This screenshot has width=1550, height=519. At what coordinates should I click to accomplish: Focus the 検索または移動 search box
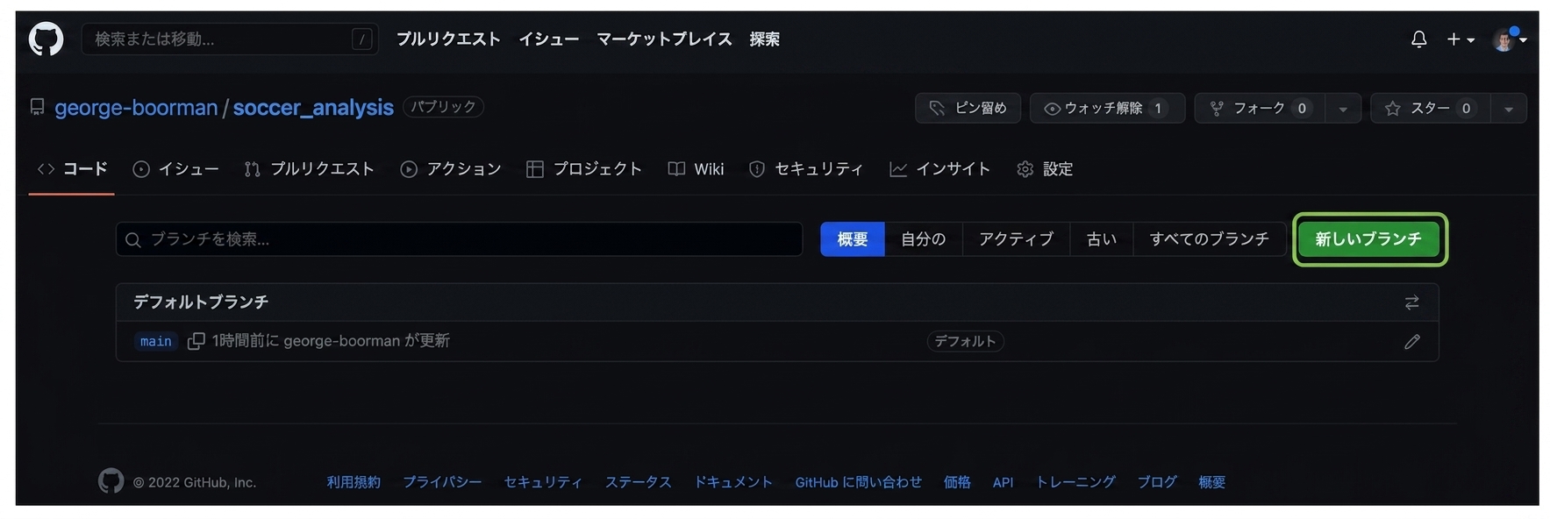tap(230, 39)
